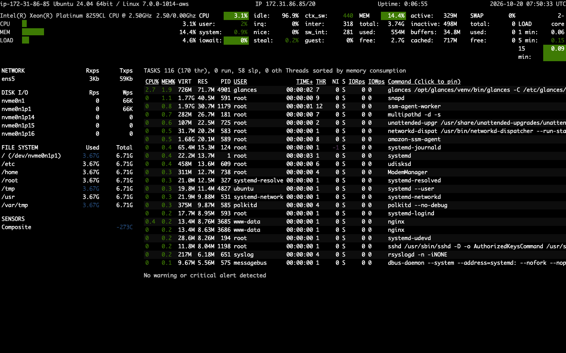
Task: Click the NETWORK section title
Action: (x=13, y=71)
